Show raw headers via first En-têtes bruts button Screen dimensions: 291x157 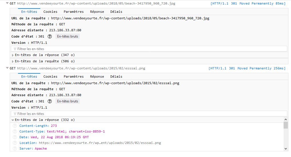click(67, 36)
